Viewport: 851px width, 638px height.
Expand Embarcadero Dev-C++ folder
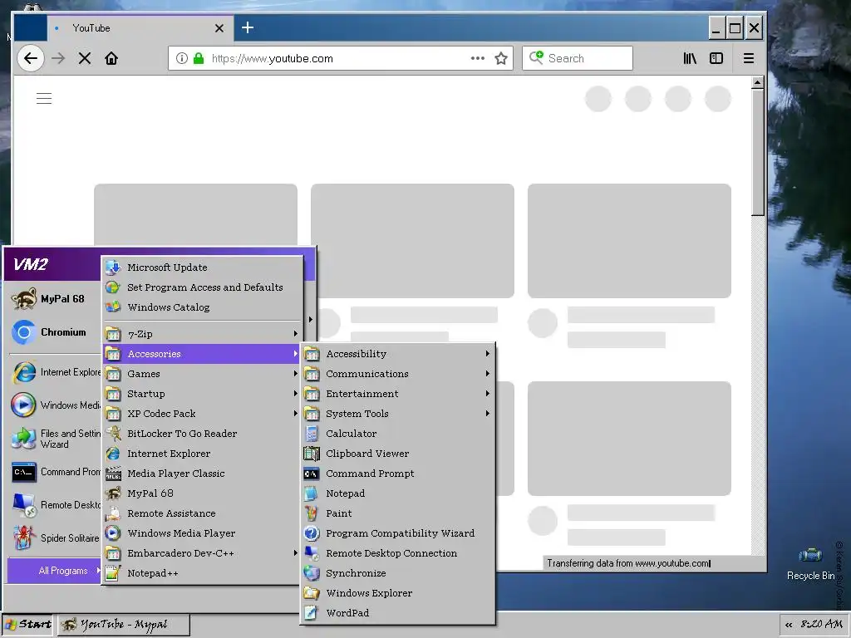coord(202,553)
